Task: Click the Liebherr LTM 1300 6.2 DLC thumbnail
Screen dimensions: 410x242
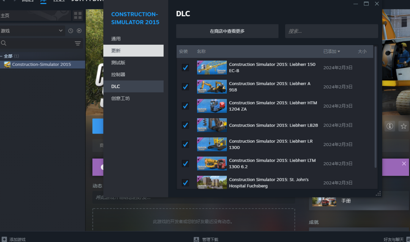Action: [212, 163]
